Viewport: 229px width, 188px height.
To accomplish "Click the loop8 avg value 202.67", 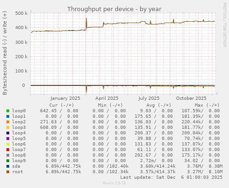I will pos(143,155).
